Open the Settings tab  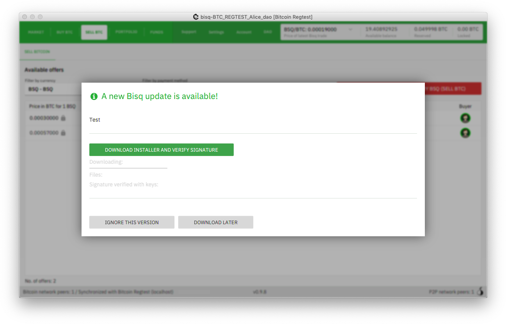click(216, 32)
